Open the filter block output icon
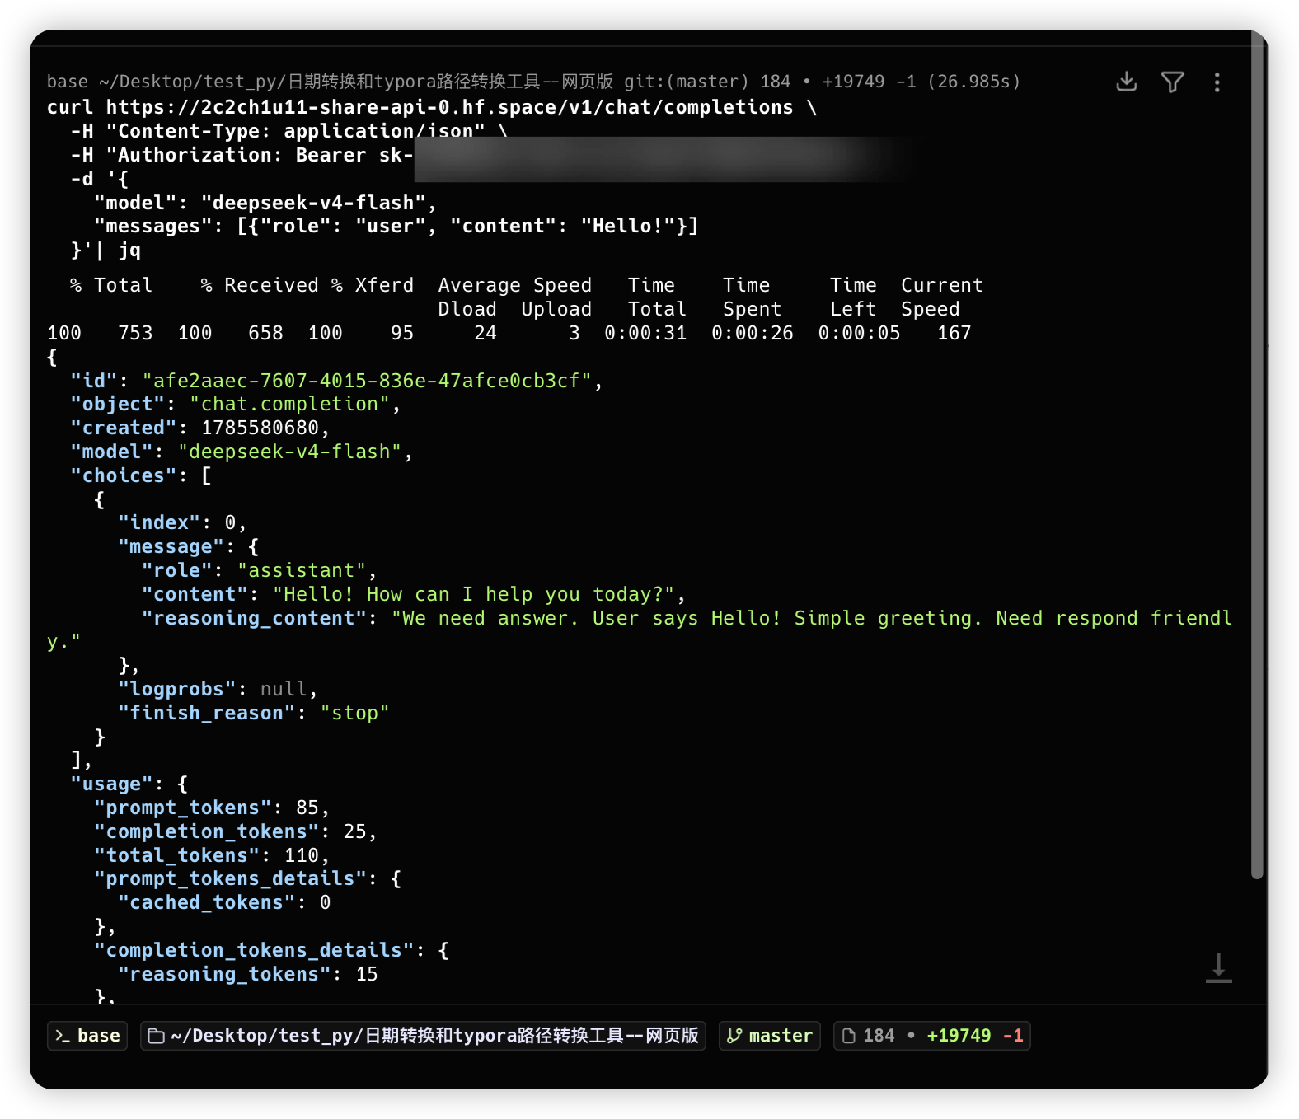This screenshot has width=1299, height=1119. click(x=1172, y=82)
